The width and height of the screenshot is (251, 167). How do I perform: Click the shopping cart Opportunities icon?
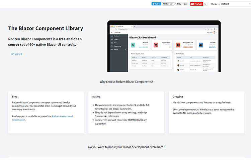[x=156, y=45]
